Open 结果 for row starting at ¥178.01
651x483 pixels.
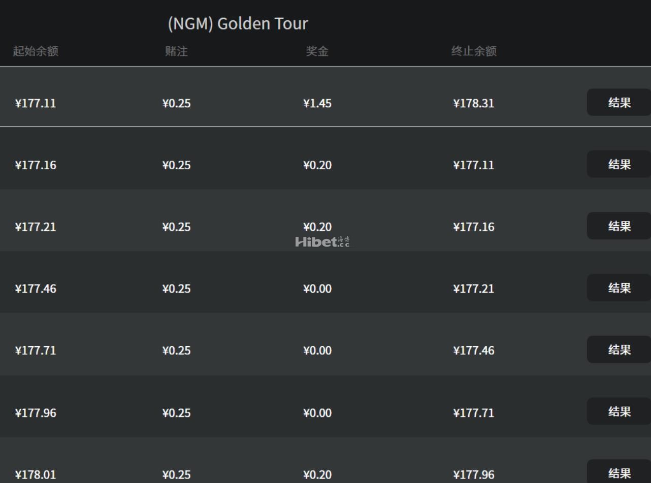click(x=619, y=473)
